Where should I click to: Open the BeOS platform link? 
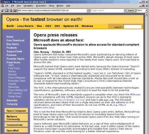[x=10, y=26]
